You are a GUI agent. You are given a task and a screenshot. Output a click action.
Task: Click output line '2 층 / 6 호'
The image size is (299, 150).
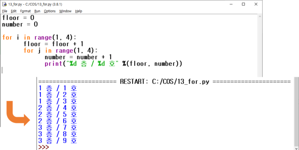point(58,121)
